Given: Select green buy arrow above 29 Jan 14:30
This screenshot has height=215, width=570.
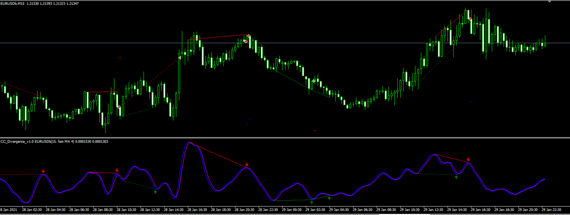Looking at the screenshot, I should tap(456, 177).
